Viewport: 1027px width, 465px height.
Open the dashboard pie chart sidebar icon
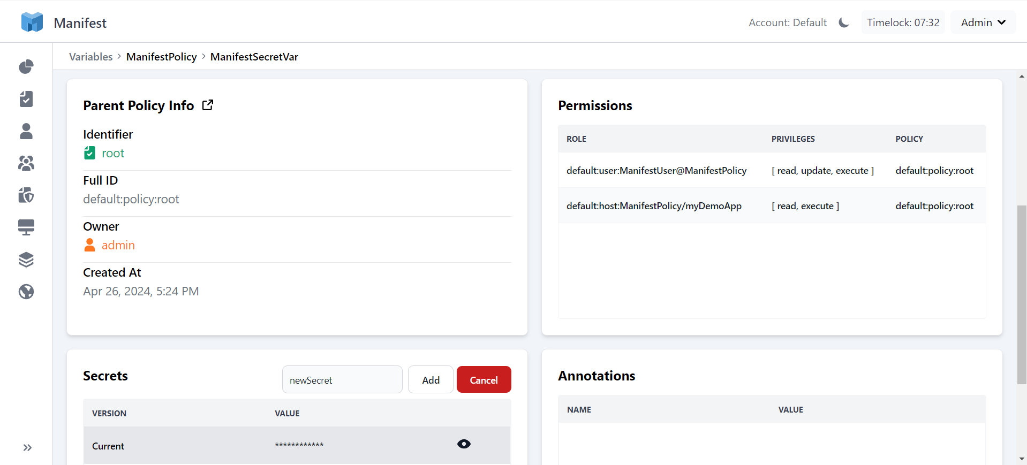point(26,67)
